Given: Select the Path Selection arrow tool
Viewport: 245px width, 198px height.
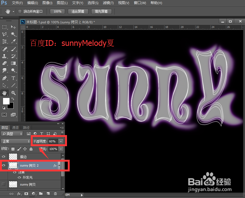Looking at the screenshot, I should [4, 85].
